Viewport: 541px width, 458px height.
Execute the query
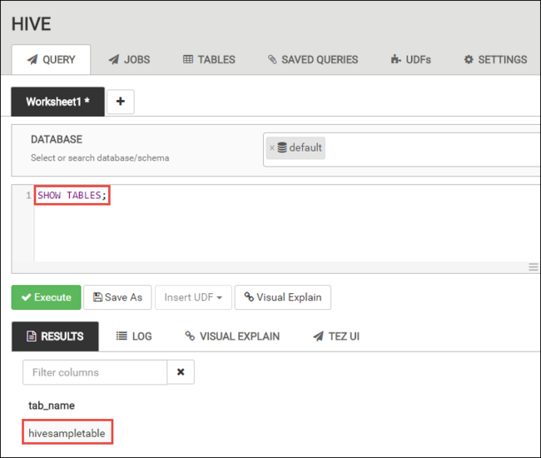(47, 297)
